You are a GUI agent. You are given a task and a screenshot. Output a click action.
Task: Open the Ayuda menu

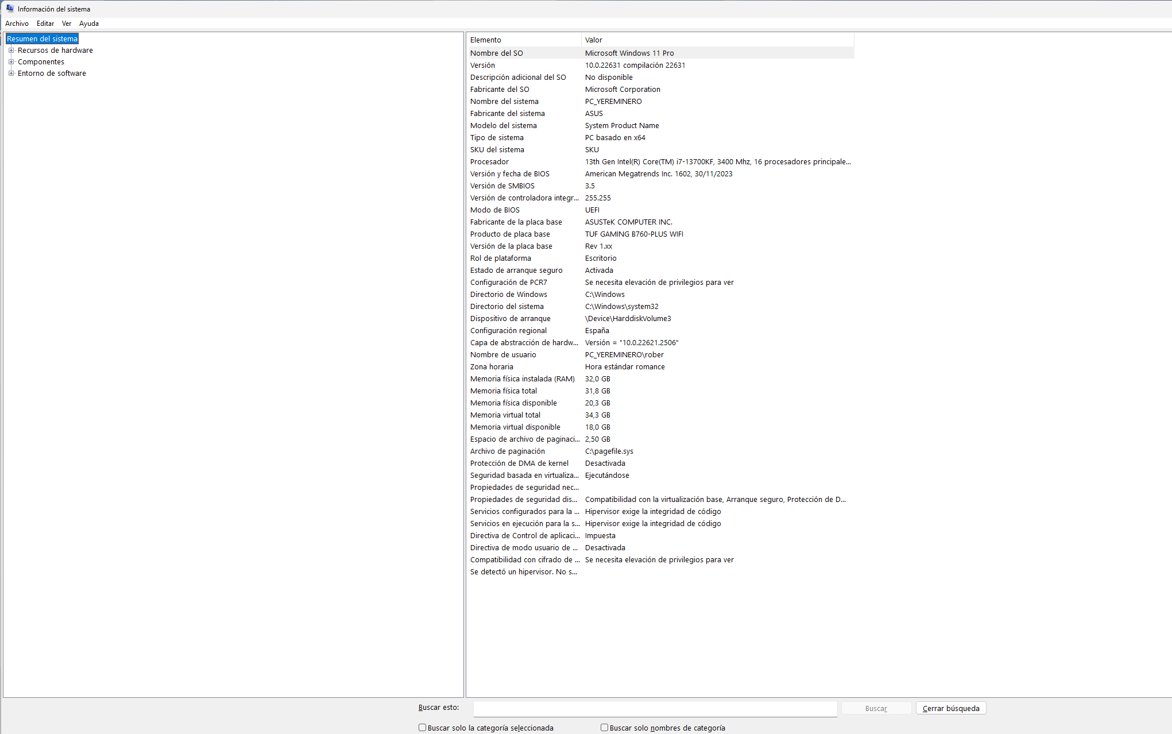tap(88, 24)
